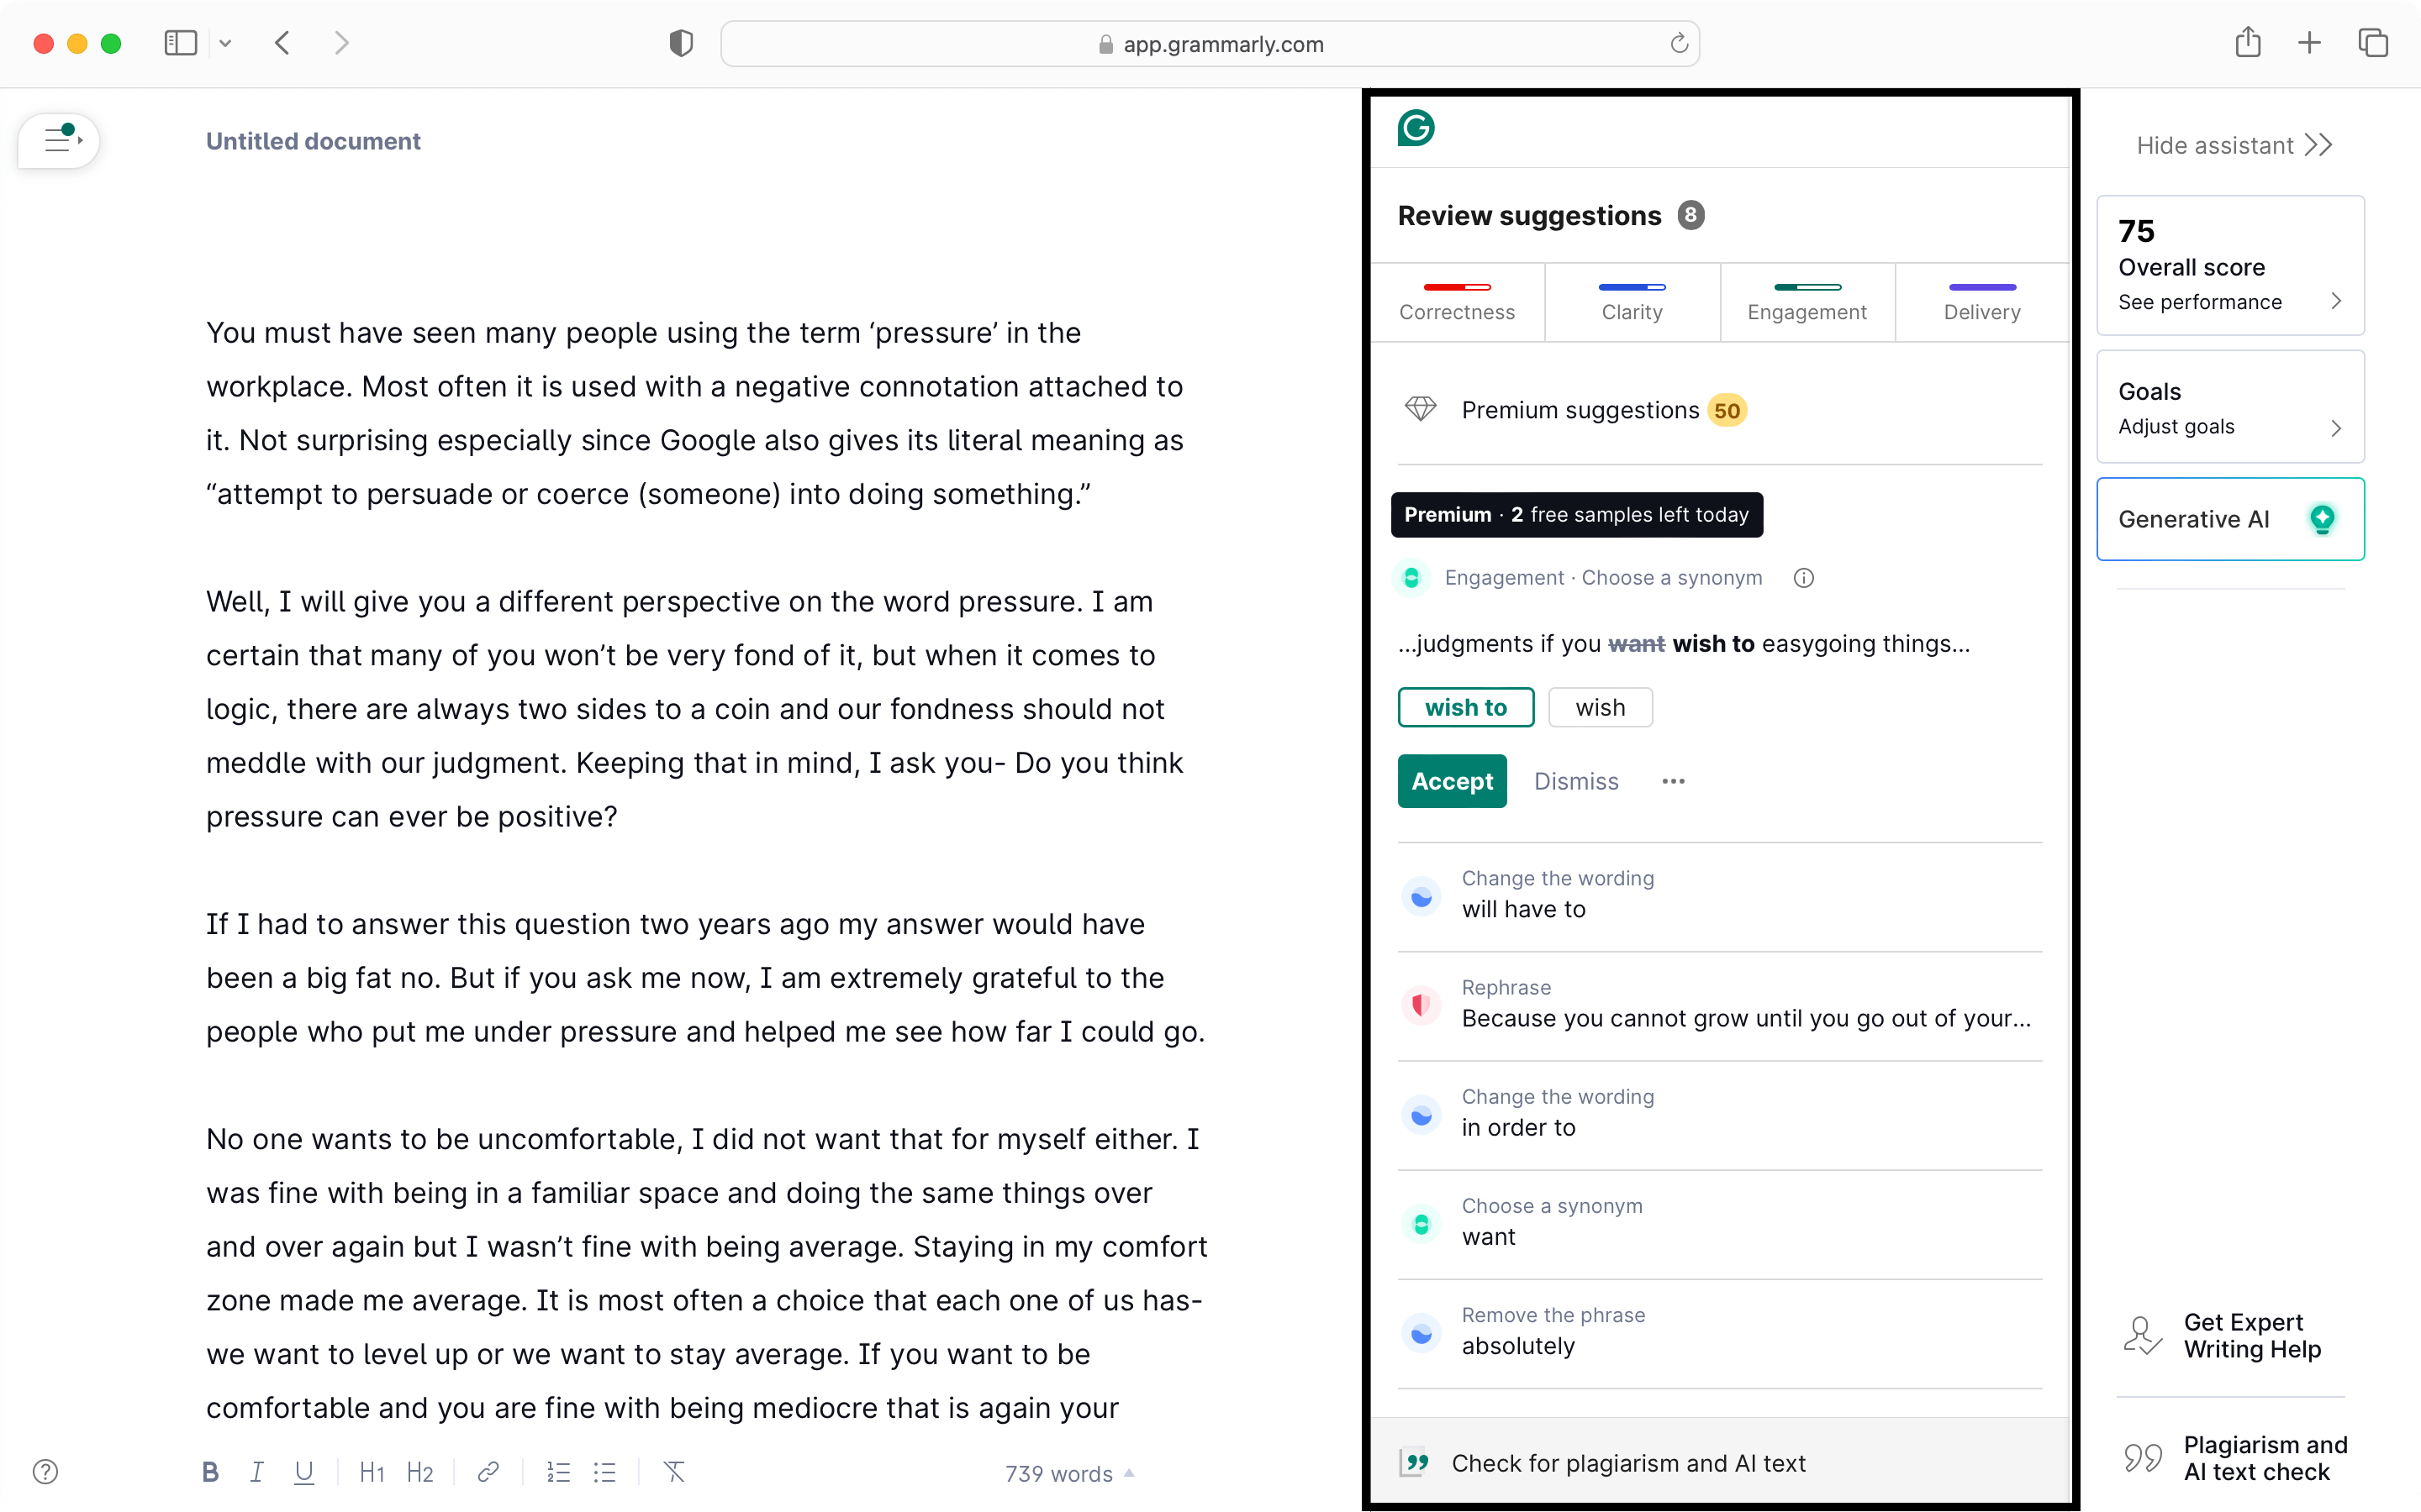Toggle the Hide assistant panel
This screenshot has height=1512, width=2421.
coord(2233,143)
